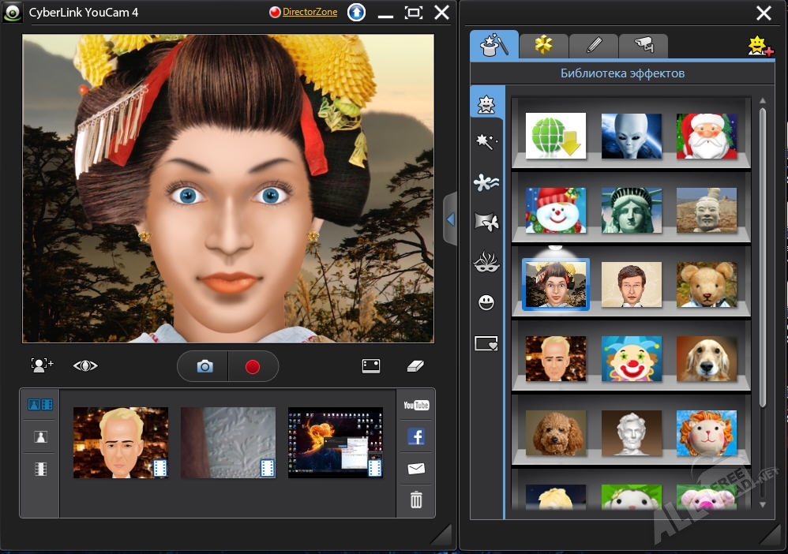This screenshot has height=554, width=788.
Task: Select the Santa Claus avatar effect
Action: point(706,136)
